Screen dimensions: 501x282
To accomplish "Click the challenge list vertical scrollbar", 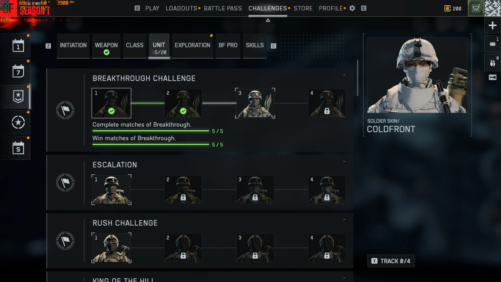I will [x=357, y=78].
